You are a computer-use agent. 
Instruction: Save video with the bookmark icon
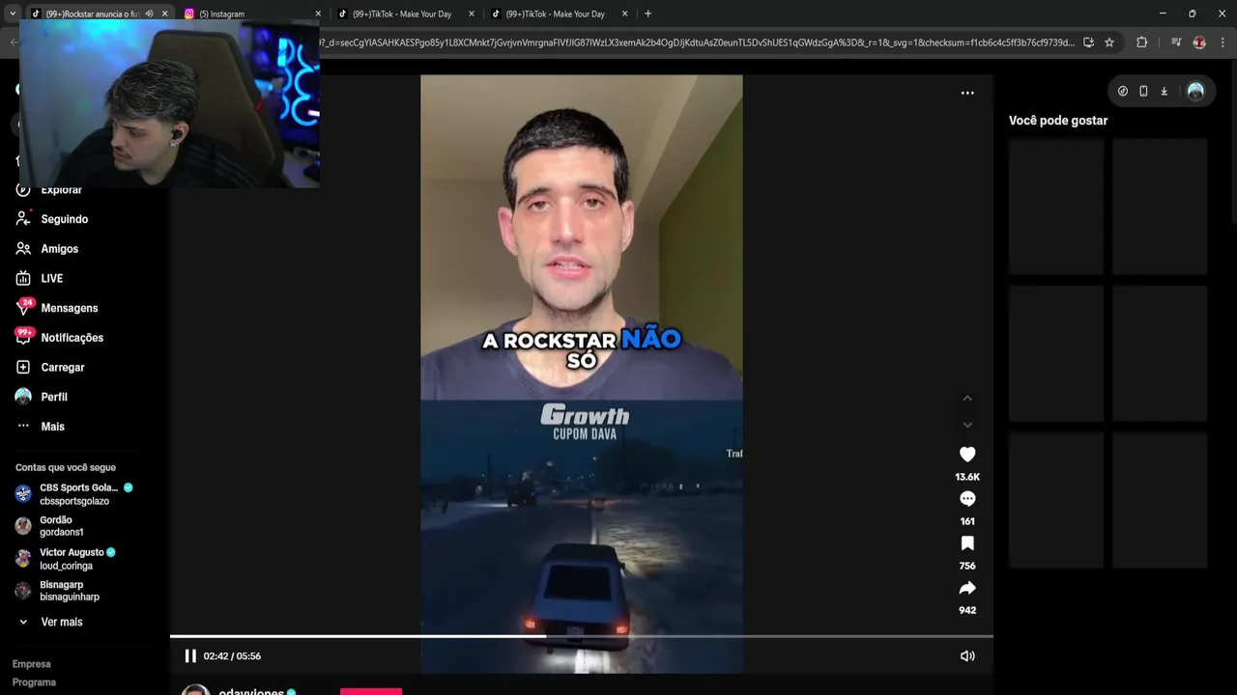coord(967,543)
